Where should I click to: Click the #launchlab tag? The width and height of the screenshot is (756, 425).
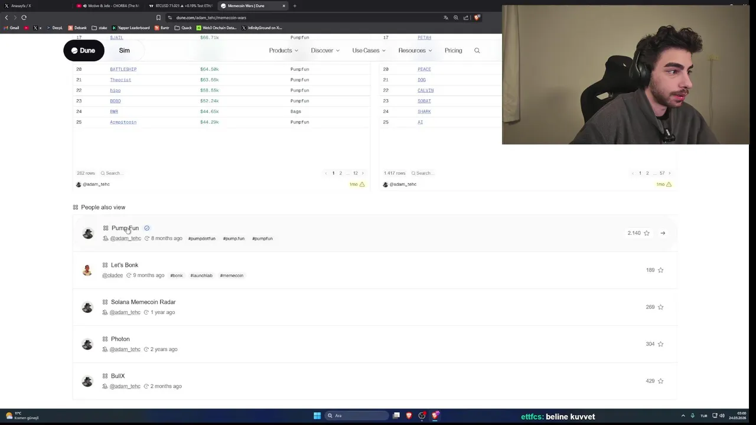pyautogui.click(x=201, y=276)
